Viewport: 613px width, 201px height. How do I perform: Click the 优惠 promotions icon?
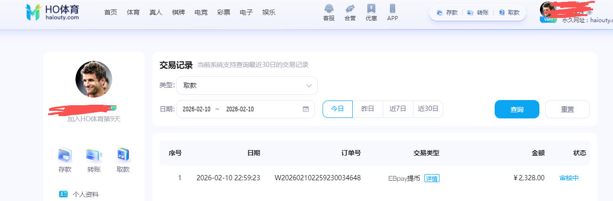point(371,9)
